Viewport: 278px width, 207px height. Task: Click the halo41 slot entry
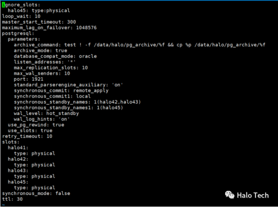point(18,148)
